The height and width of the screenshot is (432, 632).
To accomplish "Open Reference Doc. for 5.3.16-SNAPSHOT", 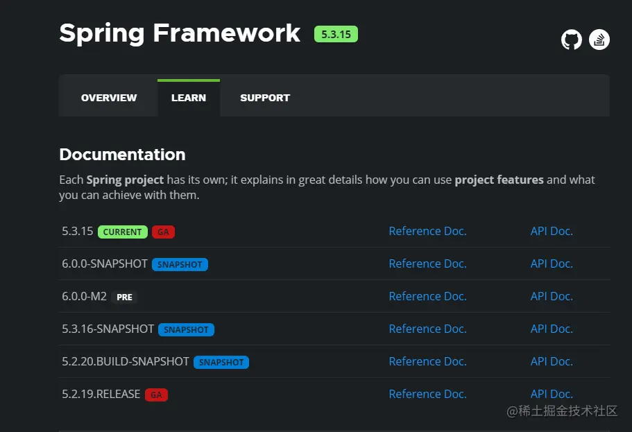I will pos(427,329).
